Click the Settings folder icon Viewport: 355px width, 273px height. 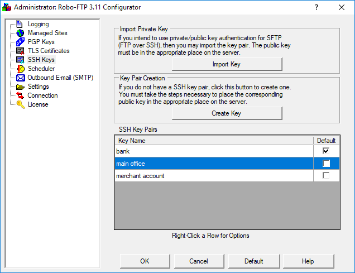tap(20, 87)
